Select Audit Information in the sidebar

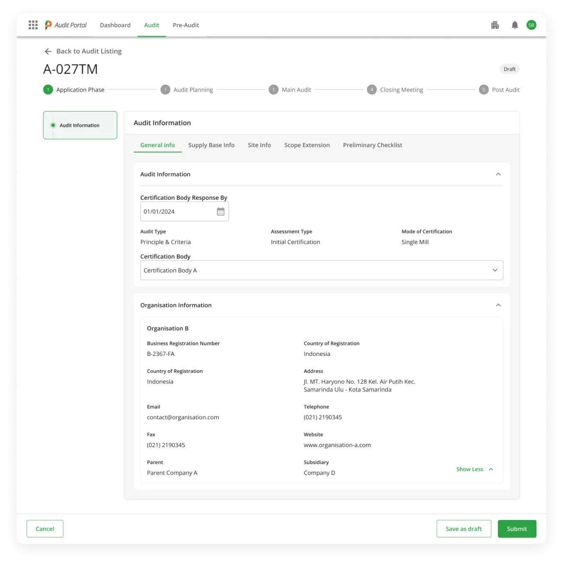80,125
